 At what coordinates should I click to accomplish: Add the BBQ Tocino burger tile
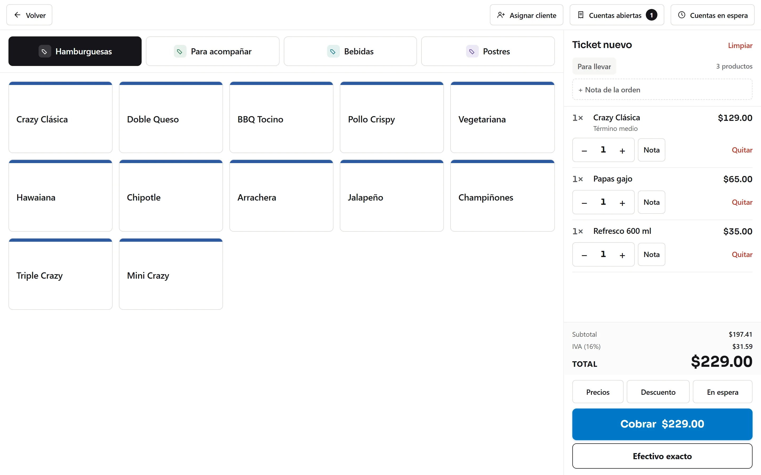281,117
